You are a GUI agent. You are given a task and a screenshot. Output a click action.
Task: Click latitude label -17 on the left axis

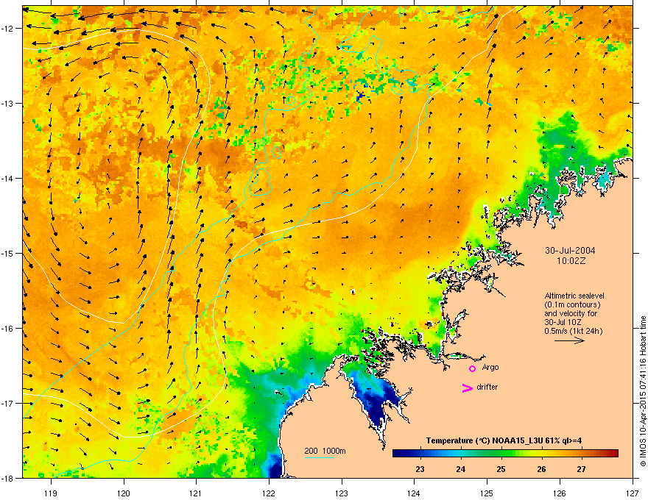coord(8,403)
